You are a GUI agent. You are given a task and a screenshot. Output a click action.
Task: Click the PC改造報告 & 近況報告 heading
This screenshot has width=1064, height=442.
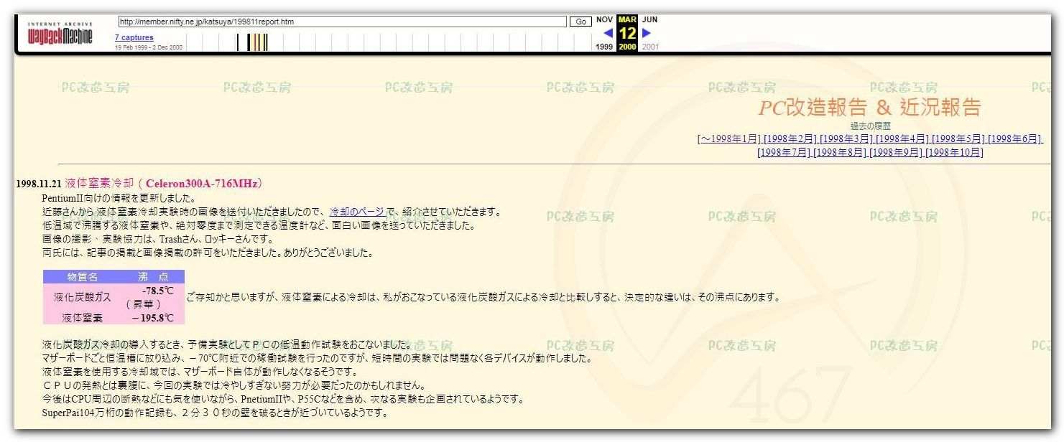coord(869,108)
